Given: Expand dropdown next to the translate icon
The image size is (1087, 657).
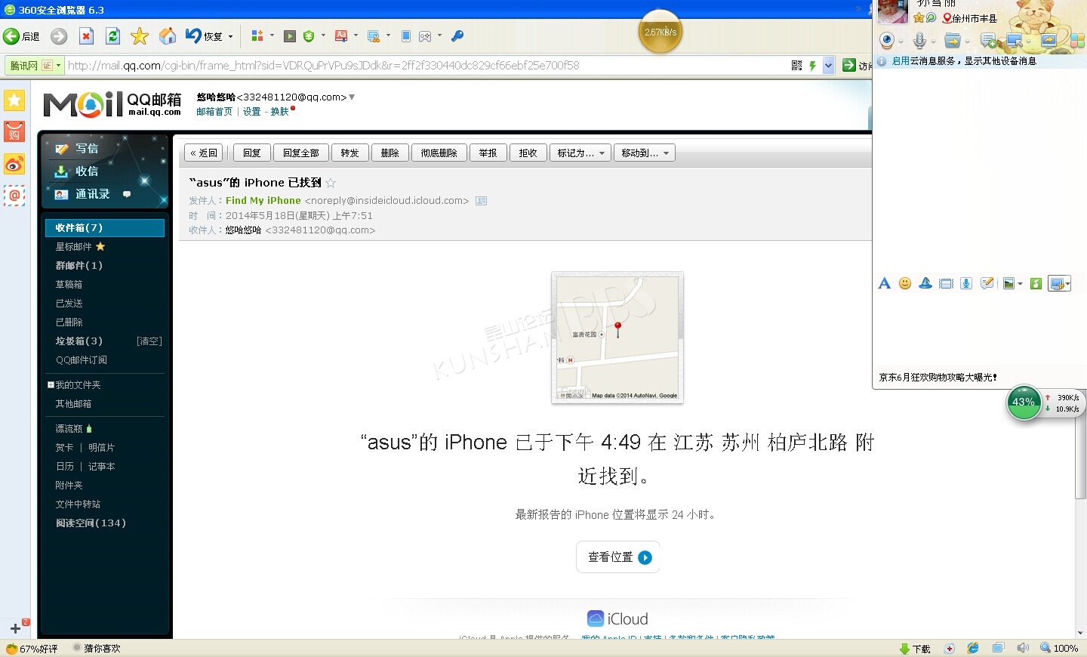Looking at the screenshot, I should click(x=356, y=35).
